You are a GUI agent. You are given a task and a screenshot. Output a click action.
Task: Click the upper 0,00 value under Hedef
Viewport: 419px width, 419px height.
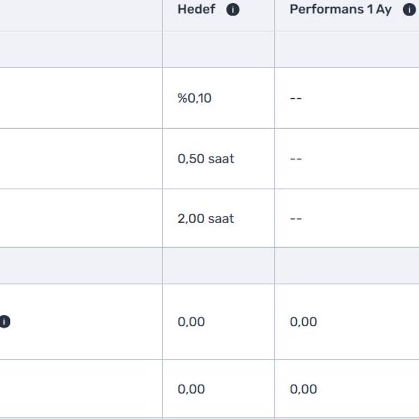(191, 322)
